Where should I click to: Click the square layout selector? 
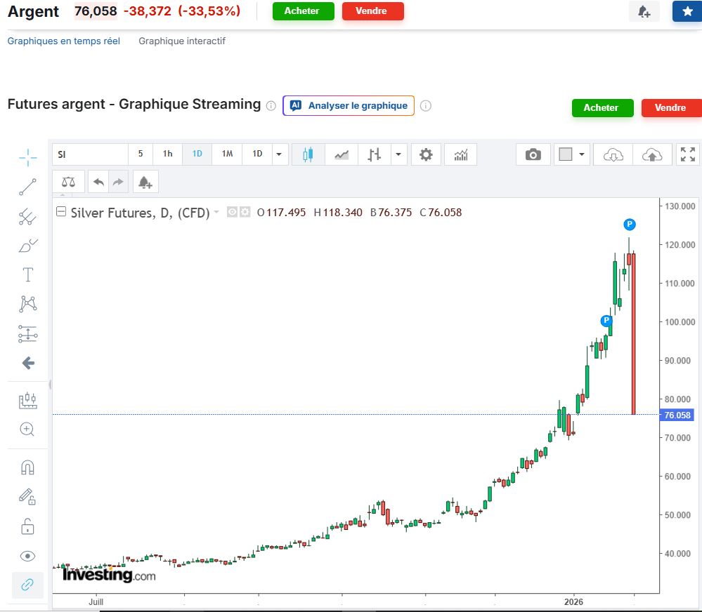[x=566, y=154]
